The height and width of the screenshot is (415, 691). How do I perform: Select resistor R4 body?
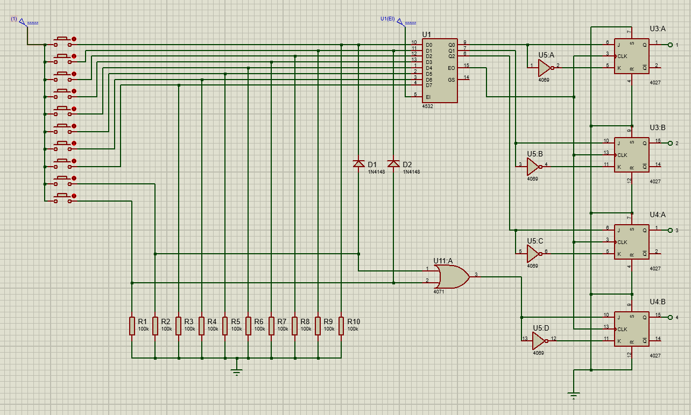[202, 326]
